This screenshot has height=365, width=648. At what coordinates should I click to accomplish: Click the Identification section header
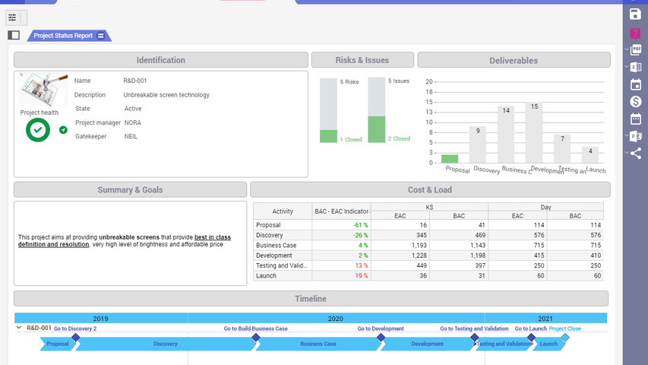click(160, 60)
